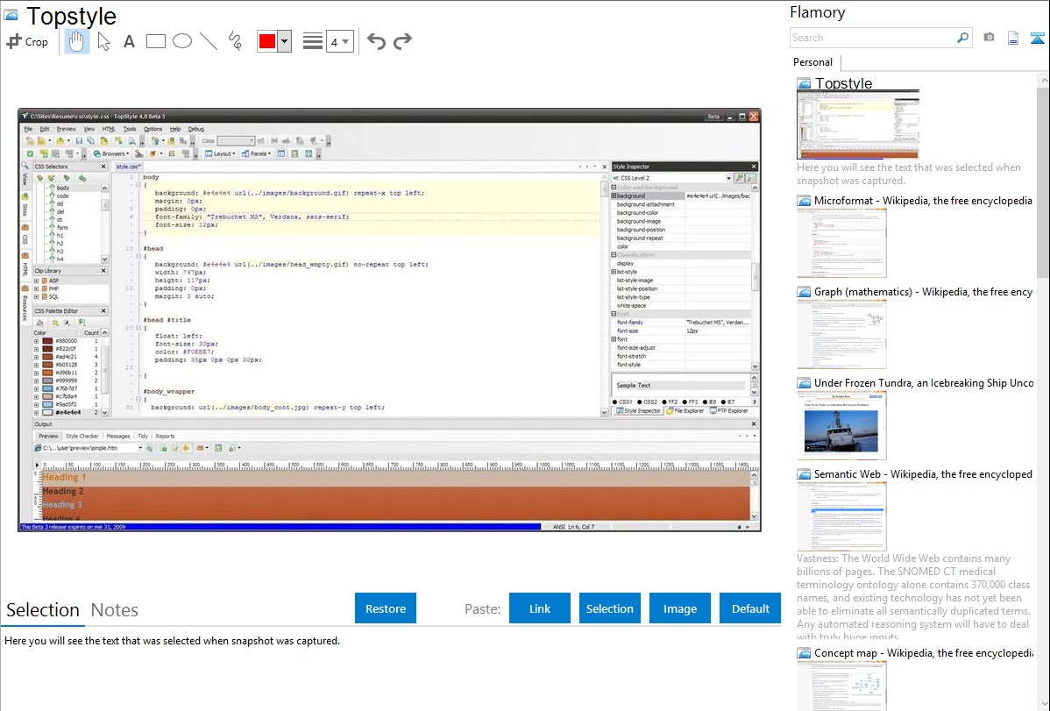Pick the ellipse drawing tool
Screen dimensions: 1050x711
[x=182, y=41]
